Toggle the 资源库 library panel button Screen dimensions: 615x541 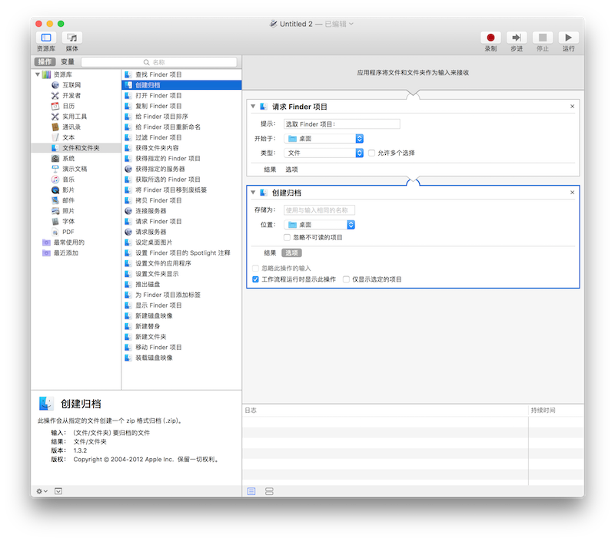tap(46, 38)
